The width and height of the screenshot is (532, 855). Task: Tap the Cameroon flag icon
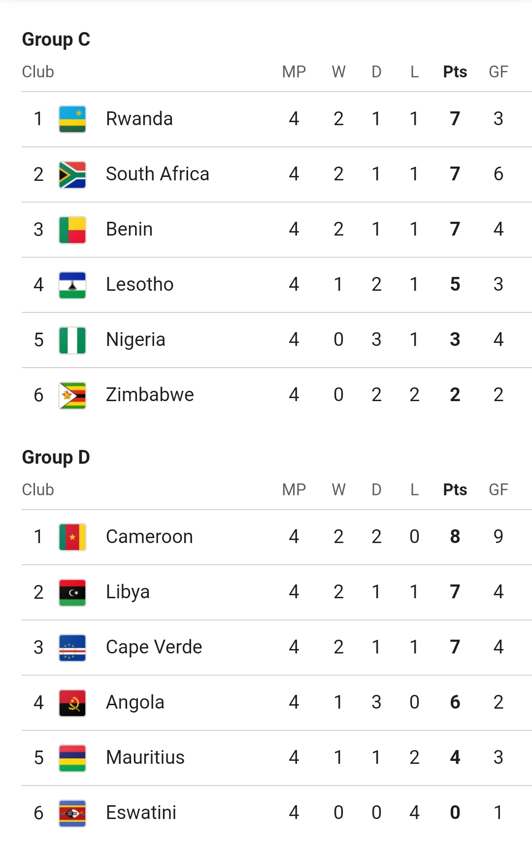pos(72,537)
